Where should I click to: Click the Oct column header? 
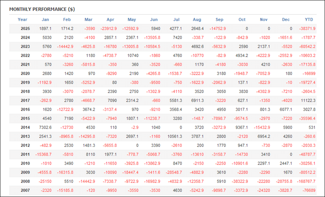pyautogui.click(x=242, y=19)
